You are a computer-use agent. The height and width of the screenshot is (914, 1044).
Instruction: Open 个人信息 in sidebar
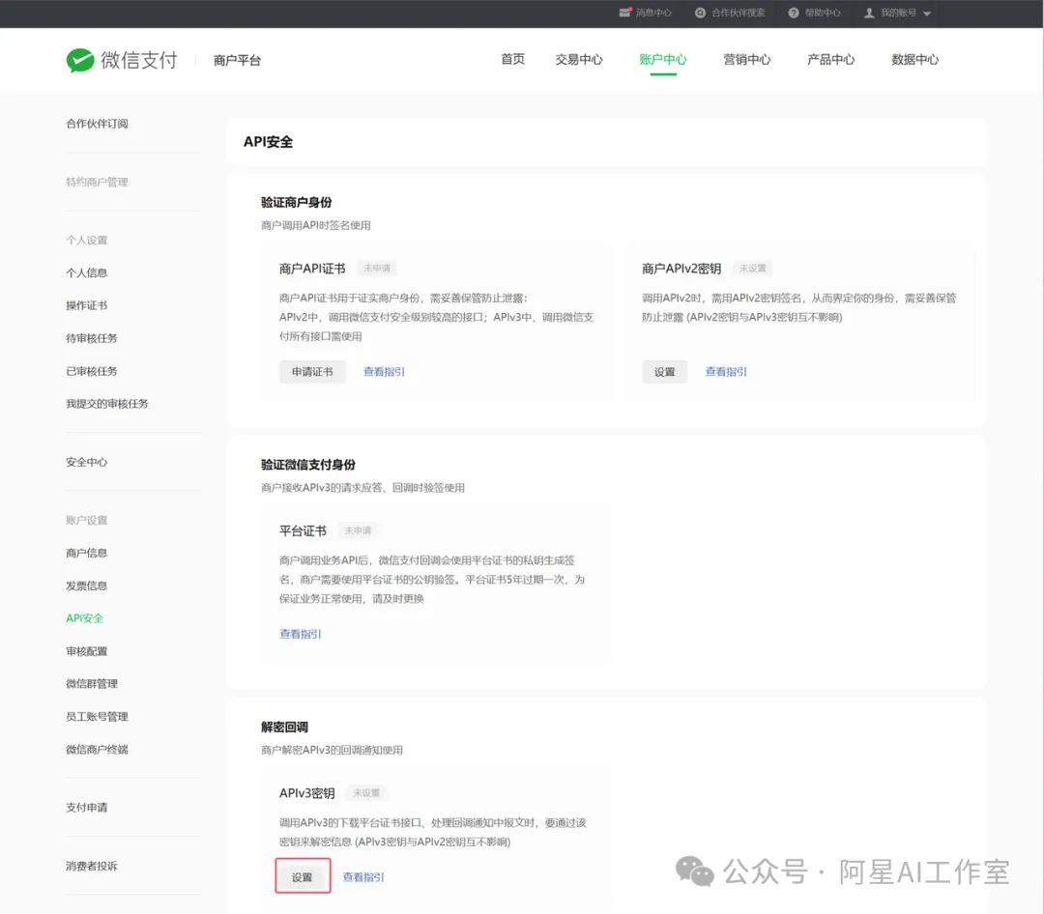(87, 272)
